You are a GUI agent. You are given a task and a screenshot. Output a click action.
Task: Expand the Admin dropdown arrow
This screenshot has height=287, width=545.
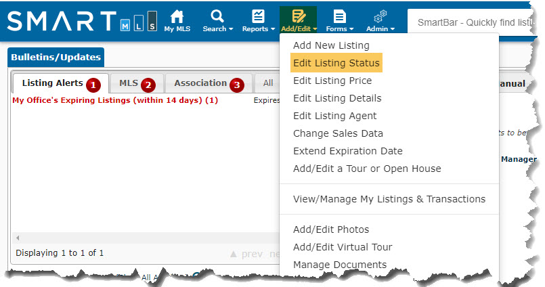coord(393,29)
